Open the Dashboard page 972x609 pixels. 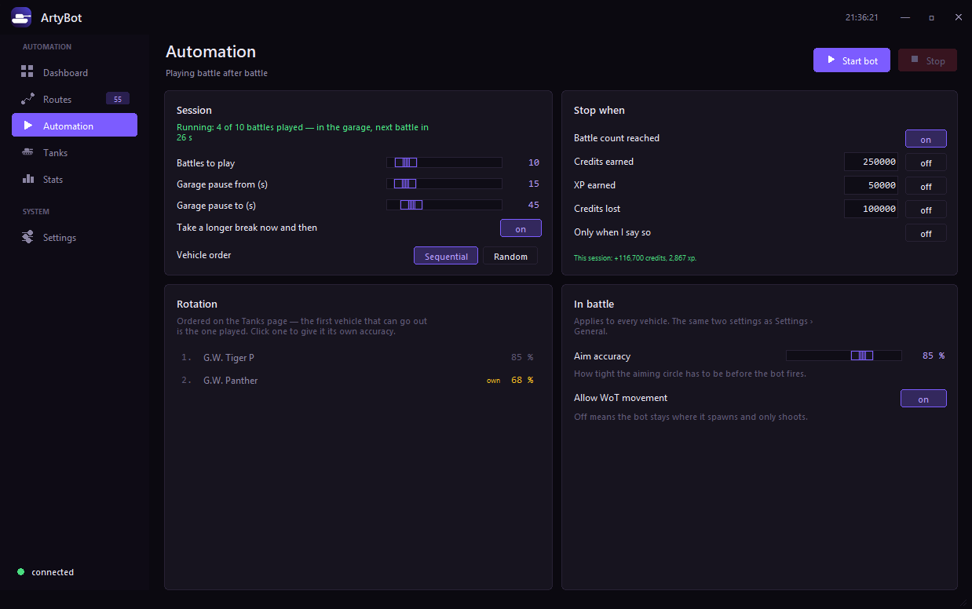tap(75, 73)
